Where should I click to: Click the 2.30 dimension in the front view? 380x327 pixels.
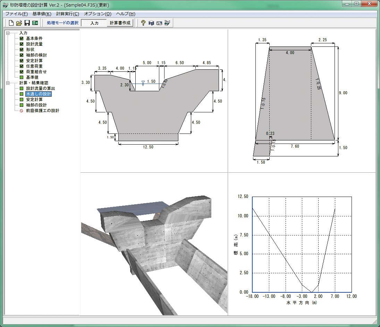tap(125, 85)
